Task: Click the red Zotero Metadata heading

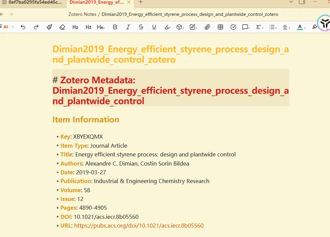Action: point(170,91)
